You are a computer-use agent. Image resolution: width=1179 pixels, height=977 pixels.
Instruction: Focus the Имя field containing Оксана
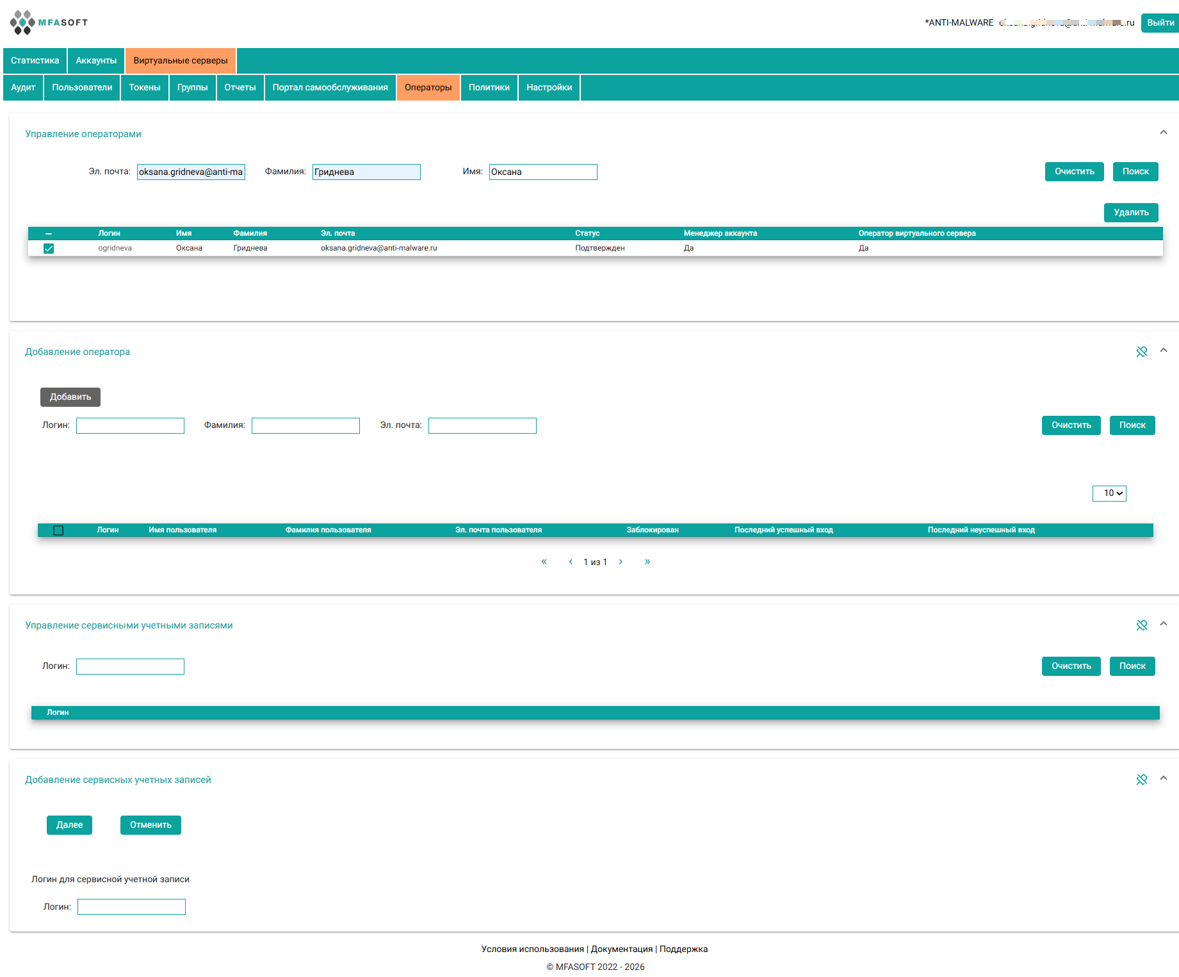pyautogui.click(x=543, y=172)
